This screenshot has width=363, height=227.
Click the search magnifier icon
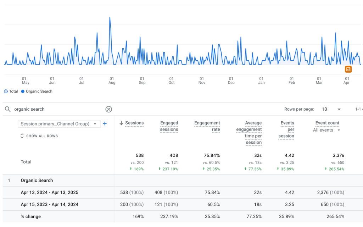pos(7,109)
